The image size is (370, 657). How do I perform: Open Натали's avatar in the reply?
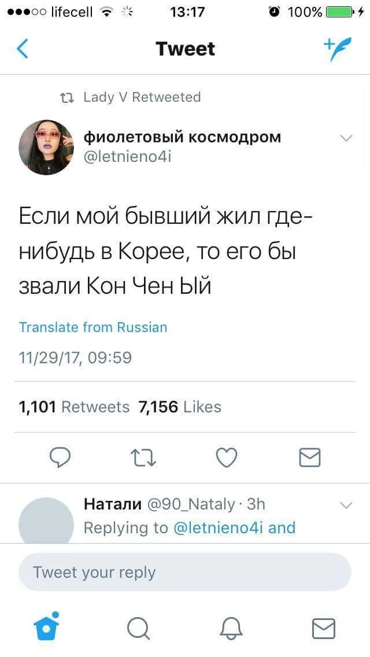pyautogui.click(x=46, y=521)
